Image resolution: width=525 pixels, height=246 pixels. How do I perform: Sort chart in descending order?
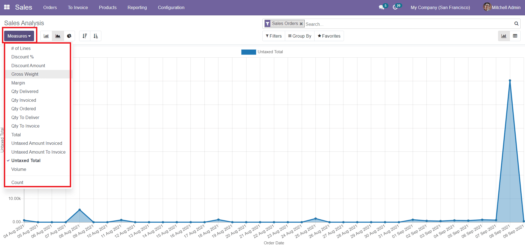coord(85,36)
